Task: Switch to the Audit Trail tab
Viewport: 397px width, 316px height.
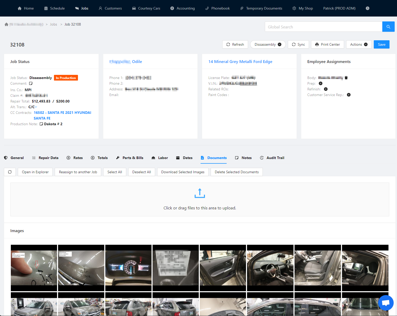Action: 275,158
